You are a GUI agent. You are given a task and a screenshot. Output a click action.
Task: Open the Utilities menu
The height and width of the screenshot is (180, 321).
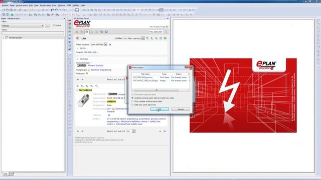(x=76, y=5)
